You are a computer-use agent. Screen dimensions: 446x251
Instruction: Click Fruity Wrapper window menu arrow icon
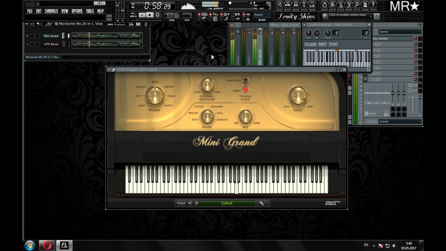[x=109, y=70]
